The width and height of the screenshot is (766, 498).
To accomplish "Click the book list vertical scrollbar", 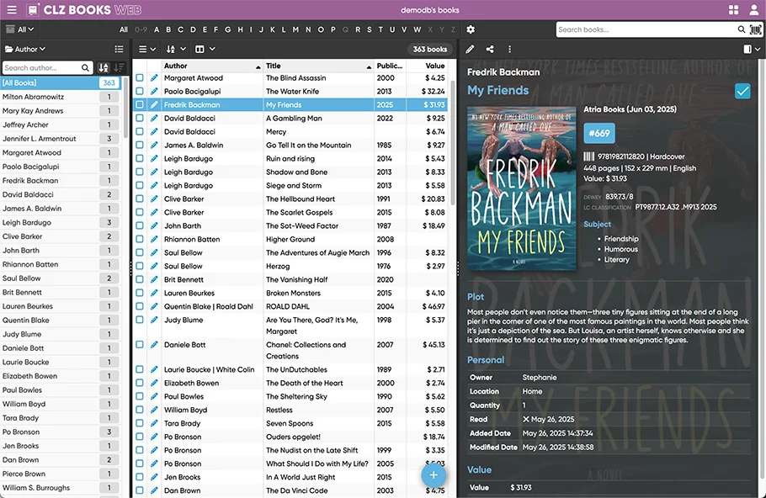I will 452,142.
